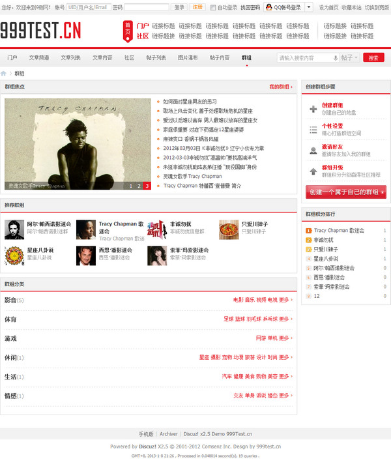
Task: Open the 我的群组 link
Action: (281, 87)
